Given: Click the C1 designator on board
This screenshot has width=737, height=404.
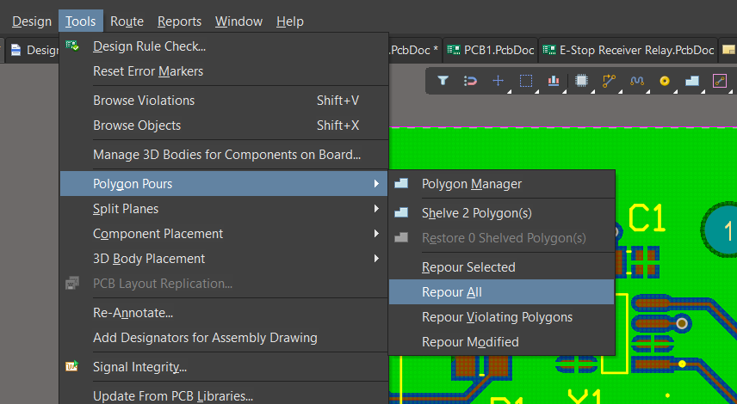Looking at the screenshot, I should coord(647,218).
